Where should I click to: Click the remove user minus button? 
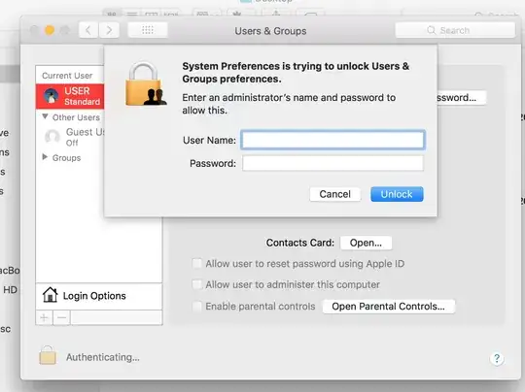click(x=62, y=317)
